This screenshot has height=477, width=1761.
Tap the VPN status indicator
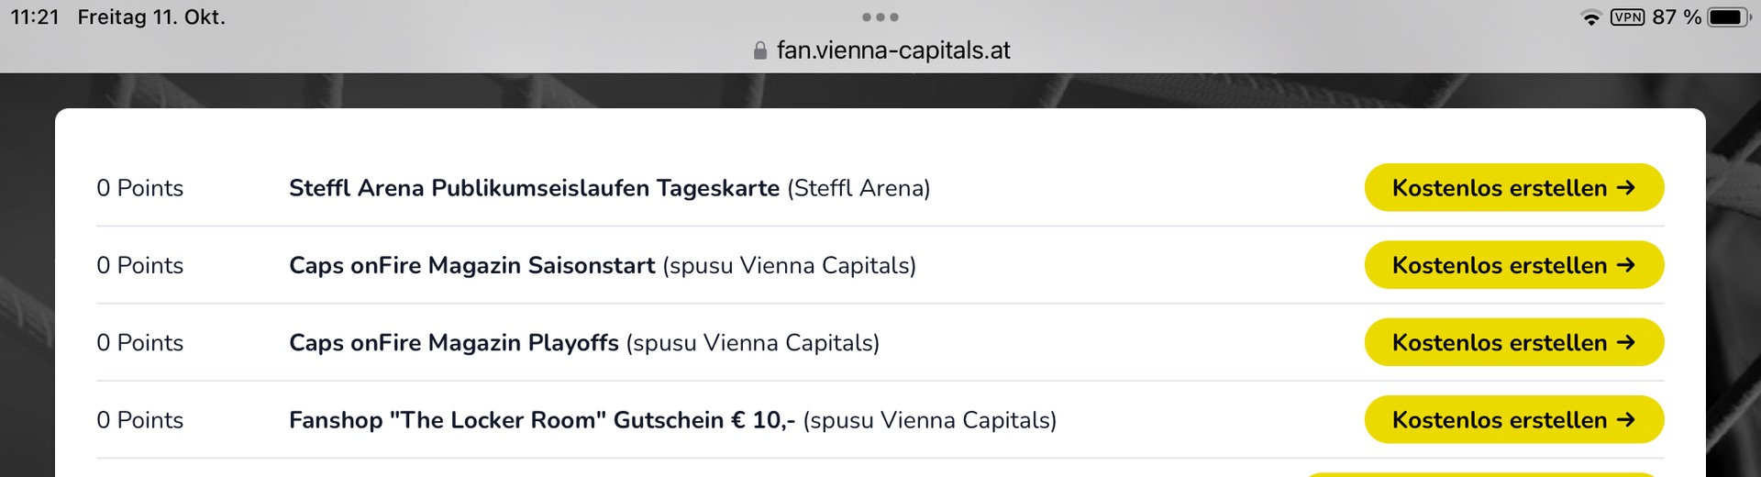1627,17
